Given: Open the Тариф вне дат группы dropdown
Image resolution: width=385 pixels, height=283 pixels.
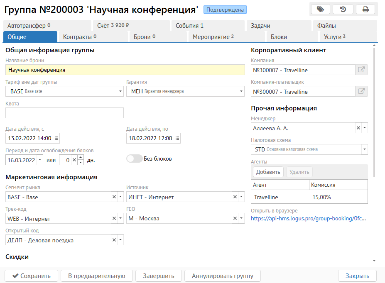Looking at the screenshot, I should click(x=120, y=91).
